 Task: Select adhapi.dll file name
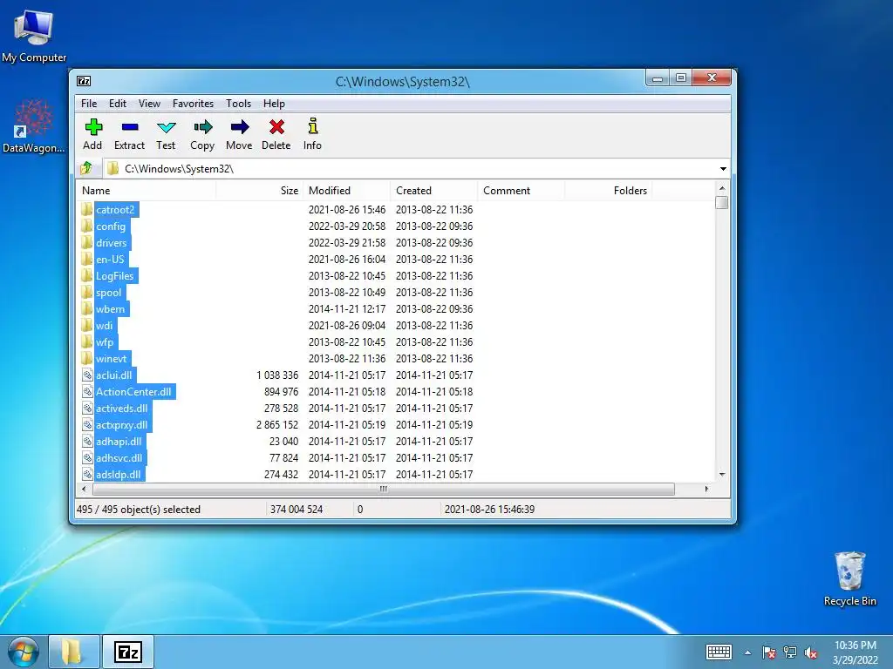click(119, 441)
